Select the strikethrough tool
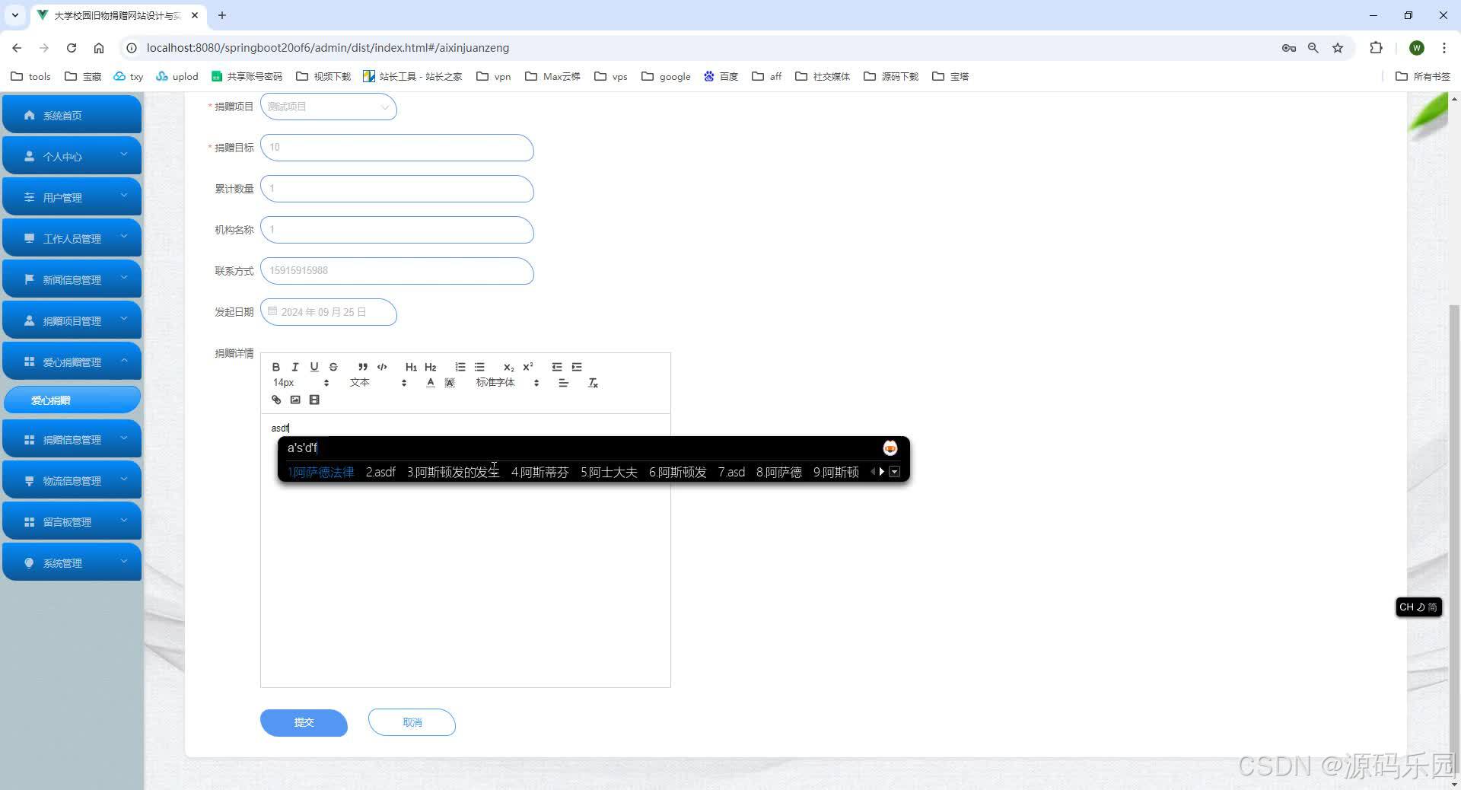Screen dimensions: 1461x790 pyautogui.click(x=333, y=367)
